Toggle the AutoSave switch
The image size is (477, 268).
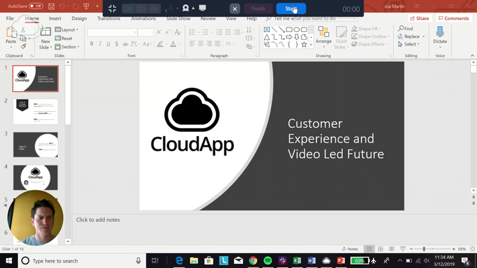pyautogui.click(x=36, y=6)
